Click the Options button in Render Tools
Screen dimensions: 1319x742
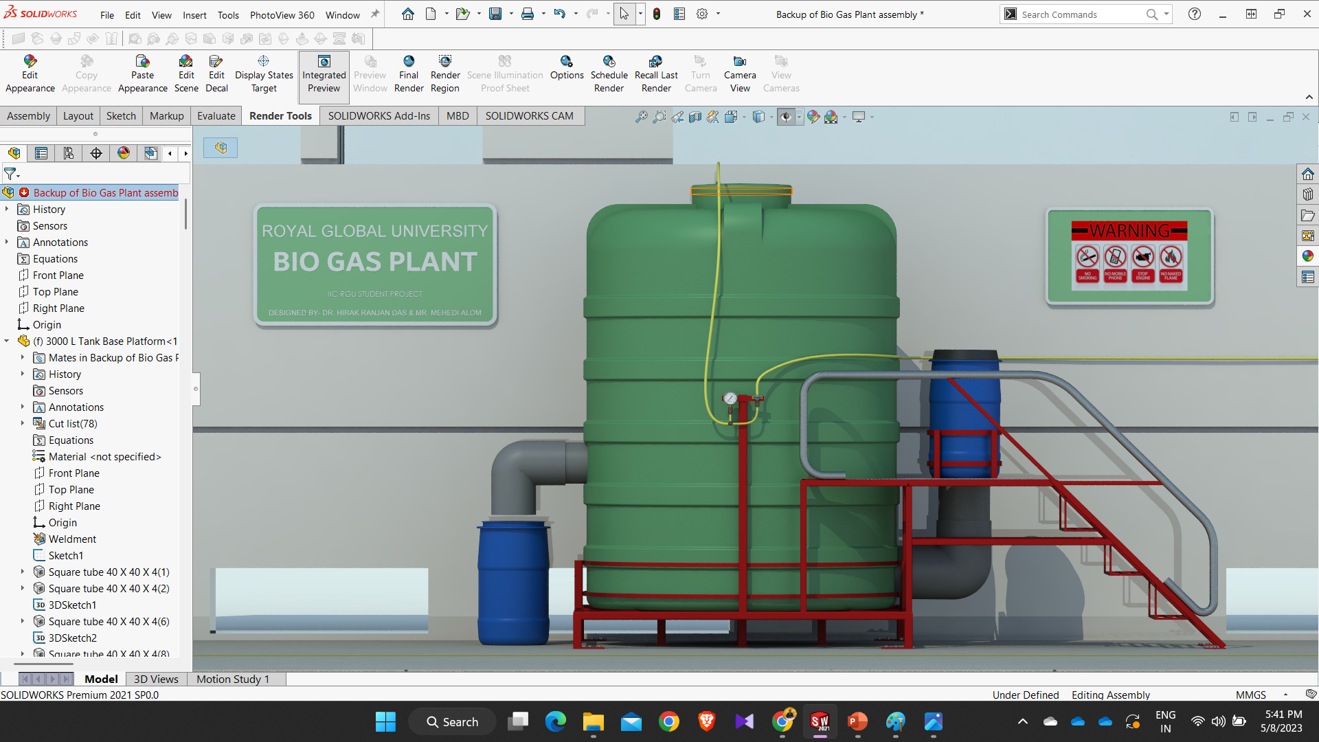click(x=566, y=72)
